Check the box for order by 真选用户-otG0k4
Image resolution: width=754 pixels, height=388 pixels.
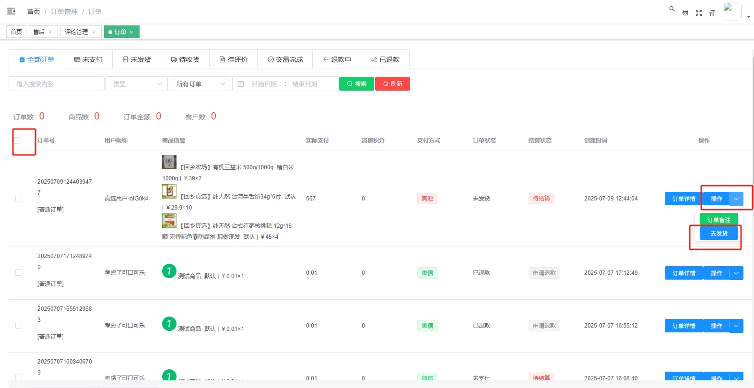coord(19,198)
